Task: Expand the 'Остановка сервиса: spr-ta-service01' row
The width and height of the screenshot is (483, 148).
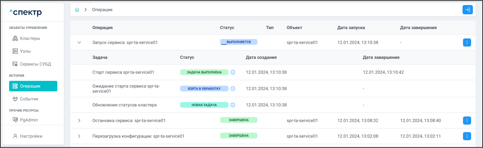Action: click(x=79, y=121)
